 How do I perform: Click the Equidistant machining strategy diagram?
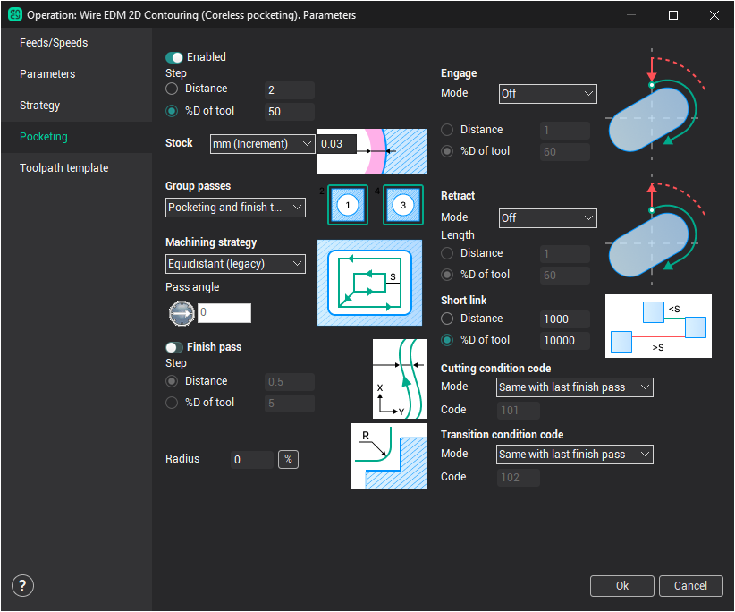coord(369,282)
